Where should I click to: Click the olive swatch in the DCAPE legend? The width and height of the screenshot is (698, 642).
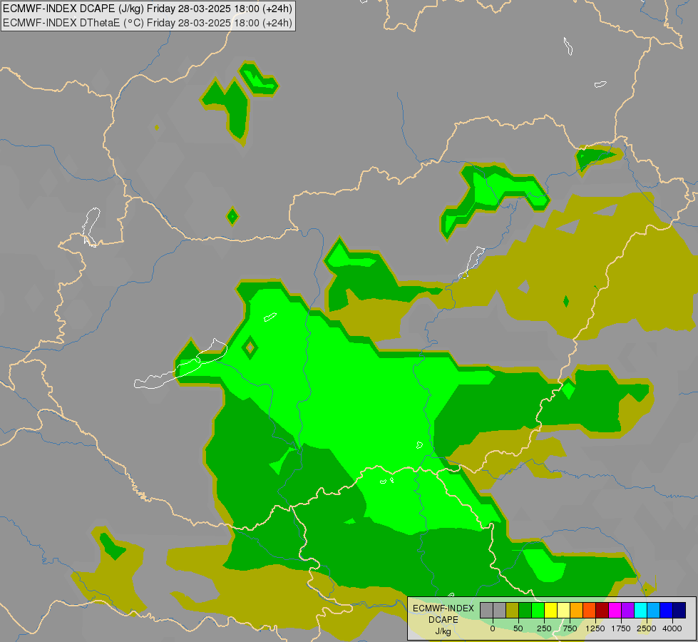513,610
